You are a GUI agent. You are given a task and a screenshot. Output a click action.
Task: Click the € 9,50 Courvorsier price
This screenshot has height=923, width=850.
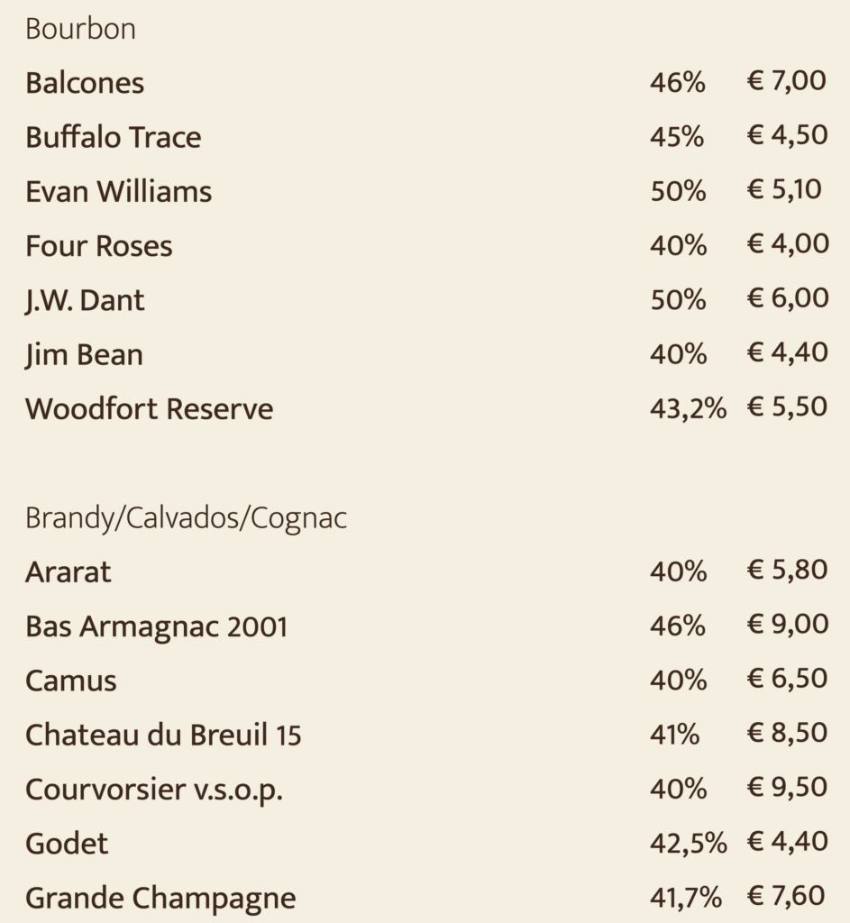(x=788, y=787)
